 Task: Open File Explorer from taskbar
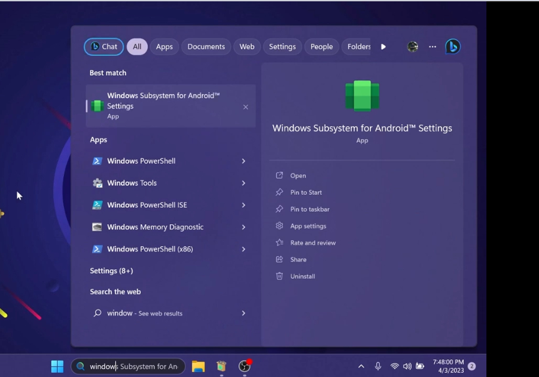(198, 366)
